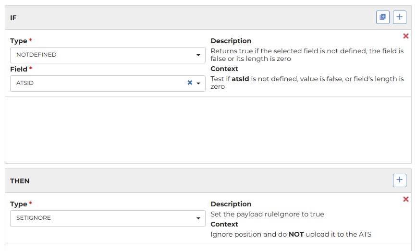This screenshot has width=416, height=251.
Task: Clear the ATSID field with blue X
Action: tap(190, 83)
